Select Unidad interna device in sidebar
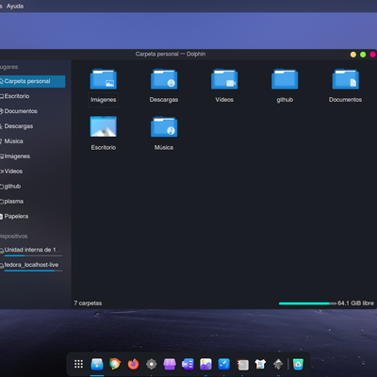377x377 pixels. pyautogui.click(x=32, y=250)
